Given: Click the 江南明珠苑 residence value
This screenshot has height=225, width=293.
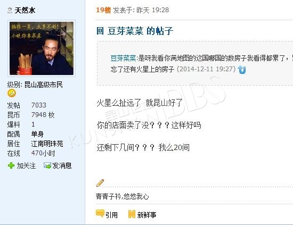Looking at the screenshot, I should coord(47,144).
